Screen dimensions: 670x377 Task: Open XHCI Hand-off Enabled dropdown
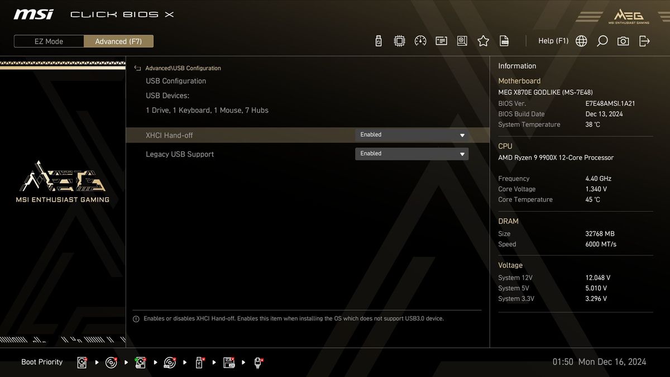click(x=412, y=135)
